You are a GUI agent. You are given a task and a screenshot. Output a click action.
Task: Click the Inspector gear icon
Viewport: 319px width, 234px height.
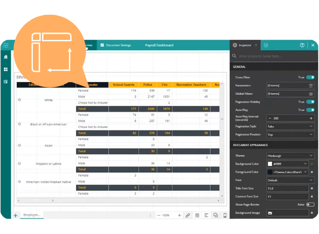coord(235,45)
